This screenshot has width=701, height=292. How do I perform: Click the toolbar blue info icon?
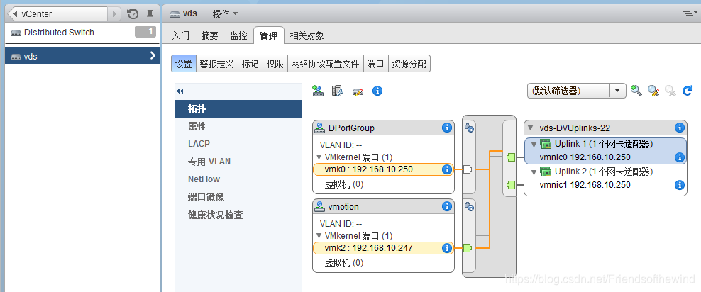pos(377,91)
